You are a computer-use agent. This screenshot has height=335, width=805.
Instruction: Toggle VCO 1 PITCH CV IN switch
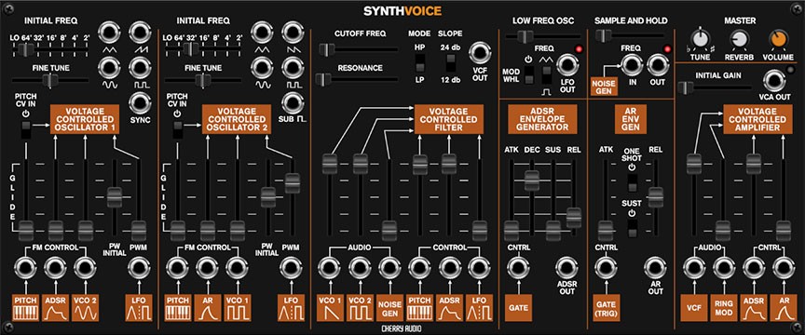click(25, 130)
